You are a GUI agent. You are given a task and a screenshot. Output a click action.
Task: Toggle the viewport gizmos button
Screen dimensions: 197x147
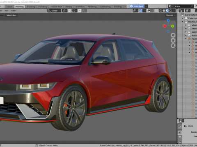tap(141, 11)
